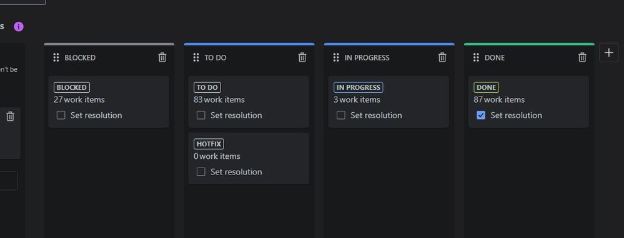624x238 pixels.
Task: Select the green DONE status badge
Action: pos(486,88)
